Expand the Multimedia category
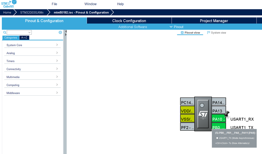Screen dimensions: 262x154 point(32,77)
